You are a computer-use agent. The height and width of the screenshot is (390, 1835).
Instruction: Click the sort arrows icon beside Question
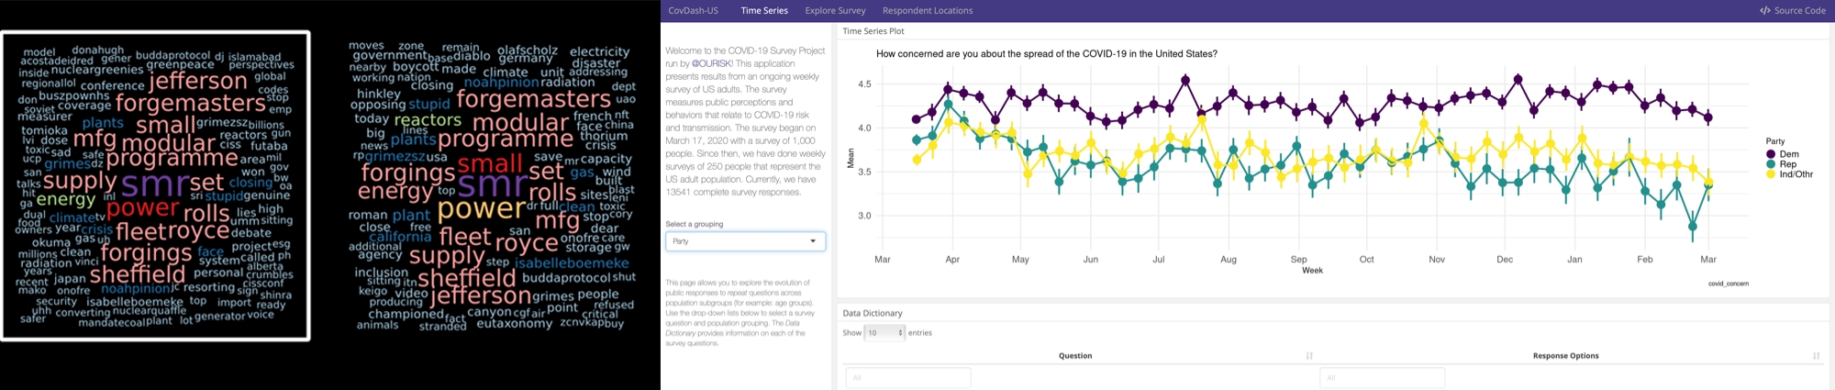point(1309,356)
